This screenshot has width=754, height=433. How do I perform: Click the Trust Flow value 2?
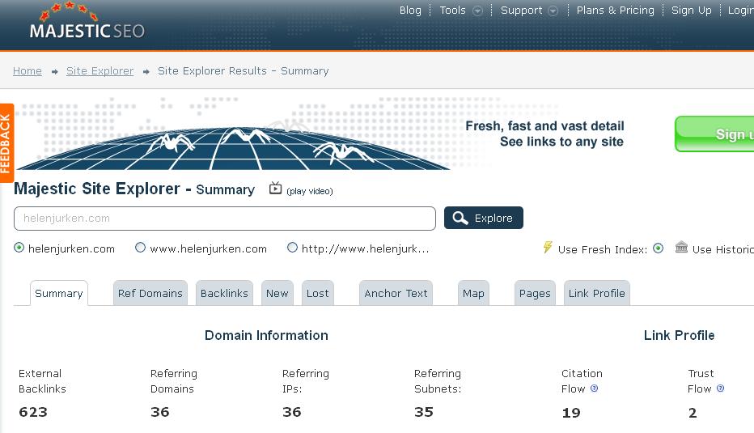click(x=693, y=413)
